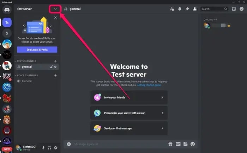Open the red creature server icon

(7, 98)
